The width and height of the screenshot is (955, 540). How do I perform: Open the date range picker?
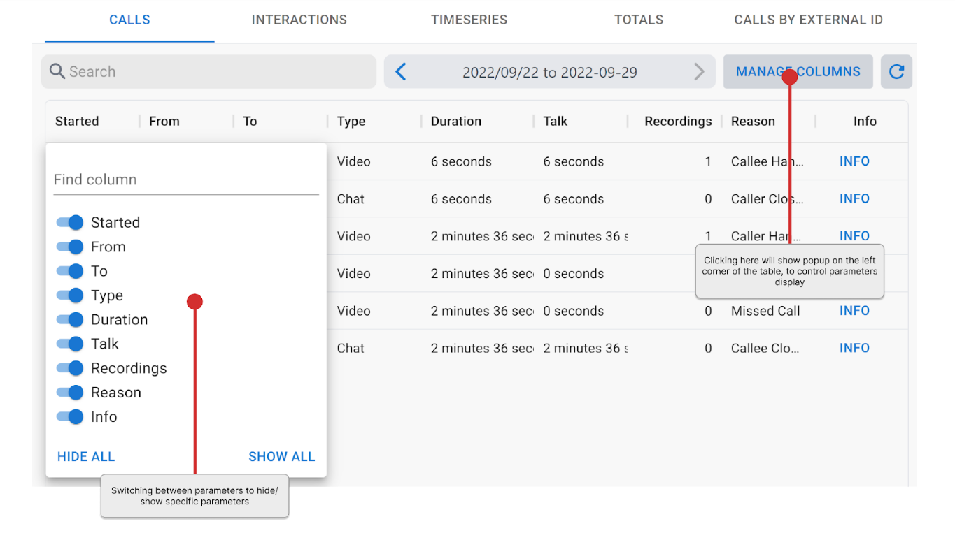point(549,72)
